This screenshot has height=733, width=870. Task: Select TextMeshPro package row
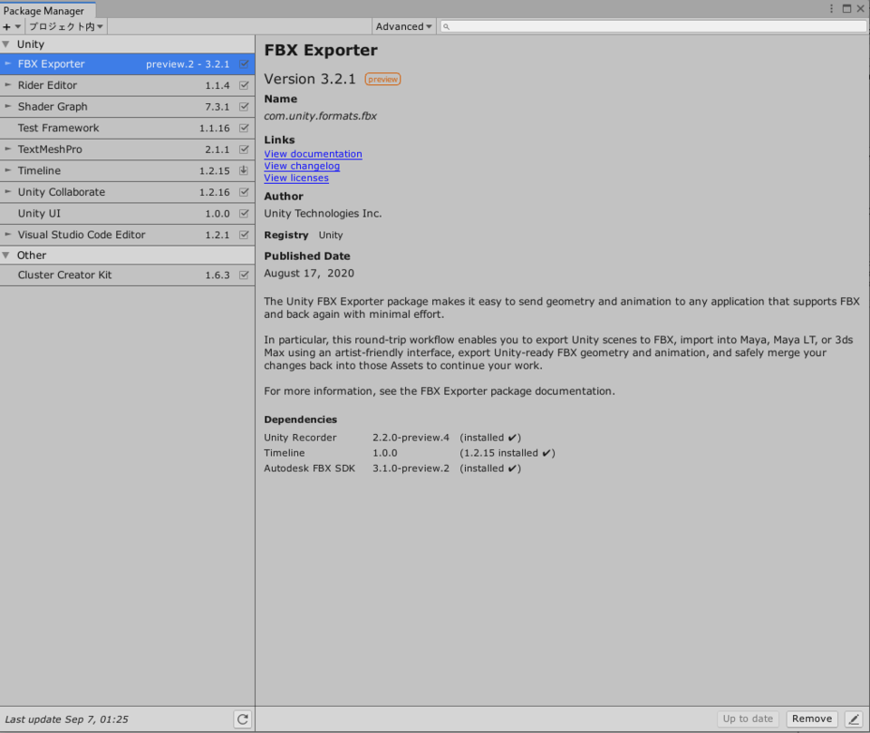[x=127, y=149]
